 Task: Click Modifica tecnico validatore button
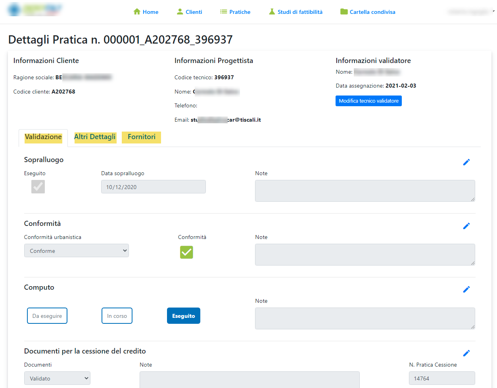click(x=368, y=101)
